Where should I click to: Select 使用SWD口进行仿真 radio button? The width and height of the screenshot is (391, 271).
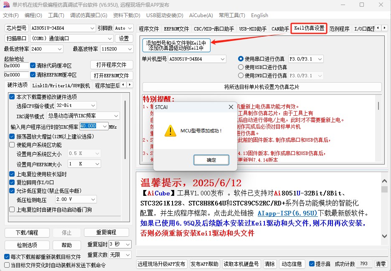point(241,75)
